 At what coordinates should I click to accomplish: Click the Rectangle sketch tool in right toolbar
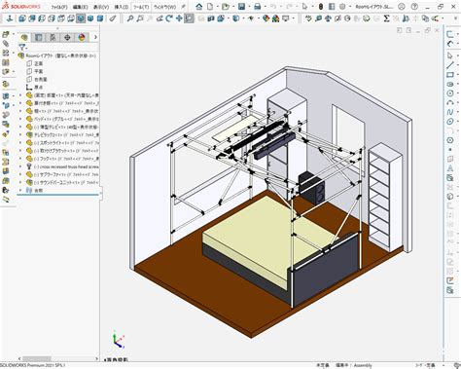click(x=450, y=75)
